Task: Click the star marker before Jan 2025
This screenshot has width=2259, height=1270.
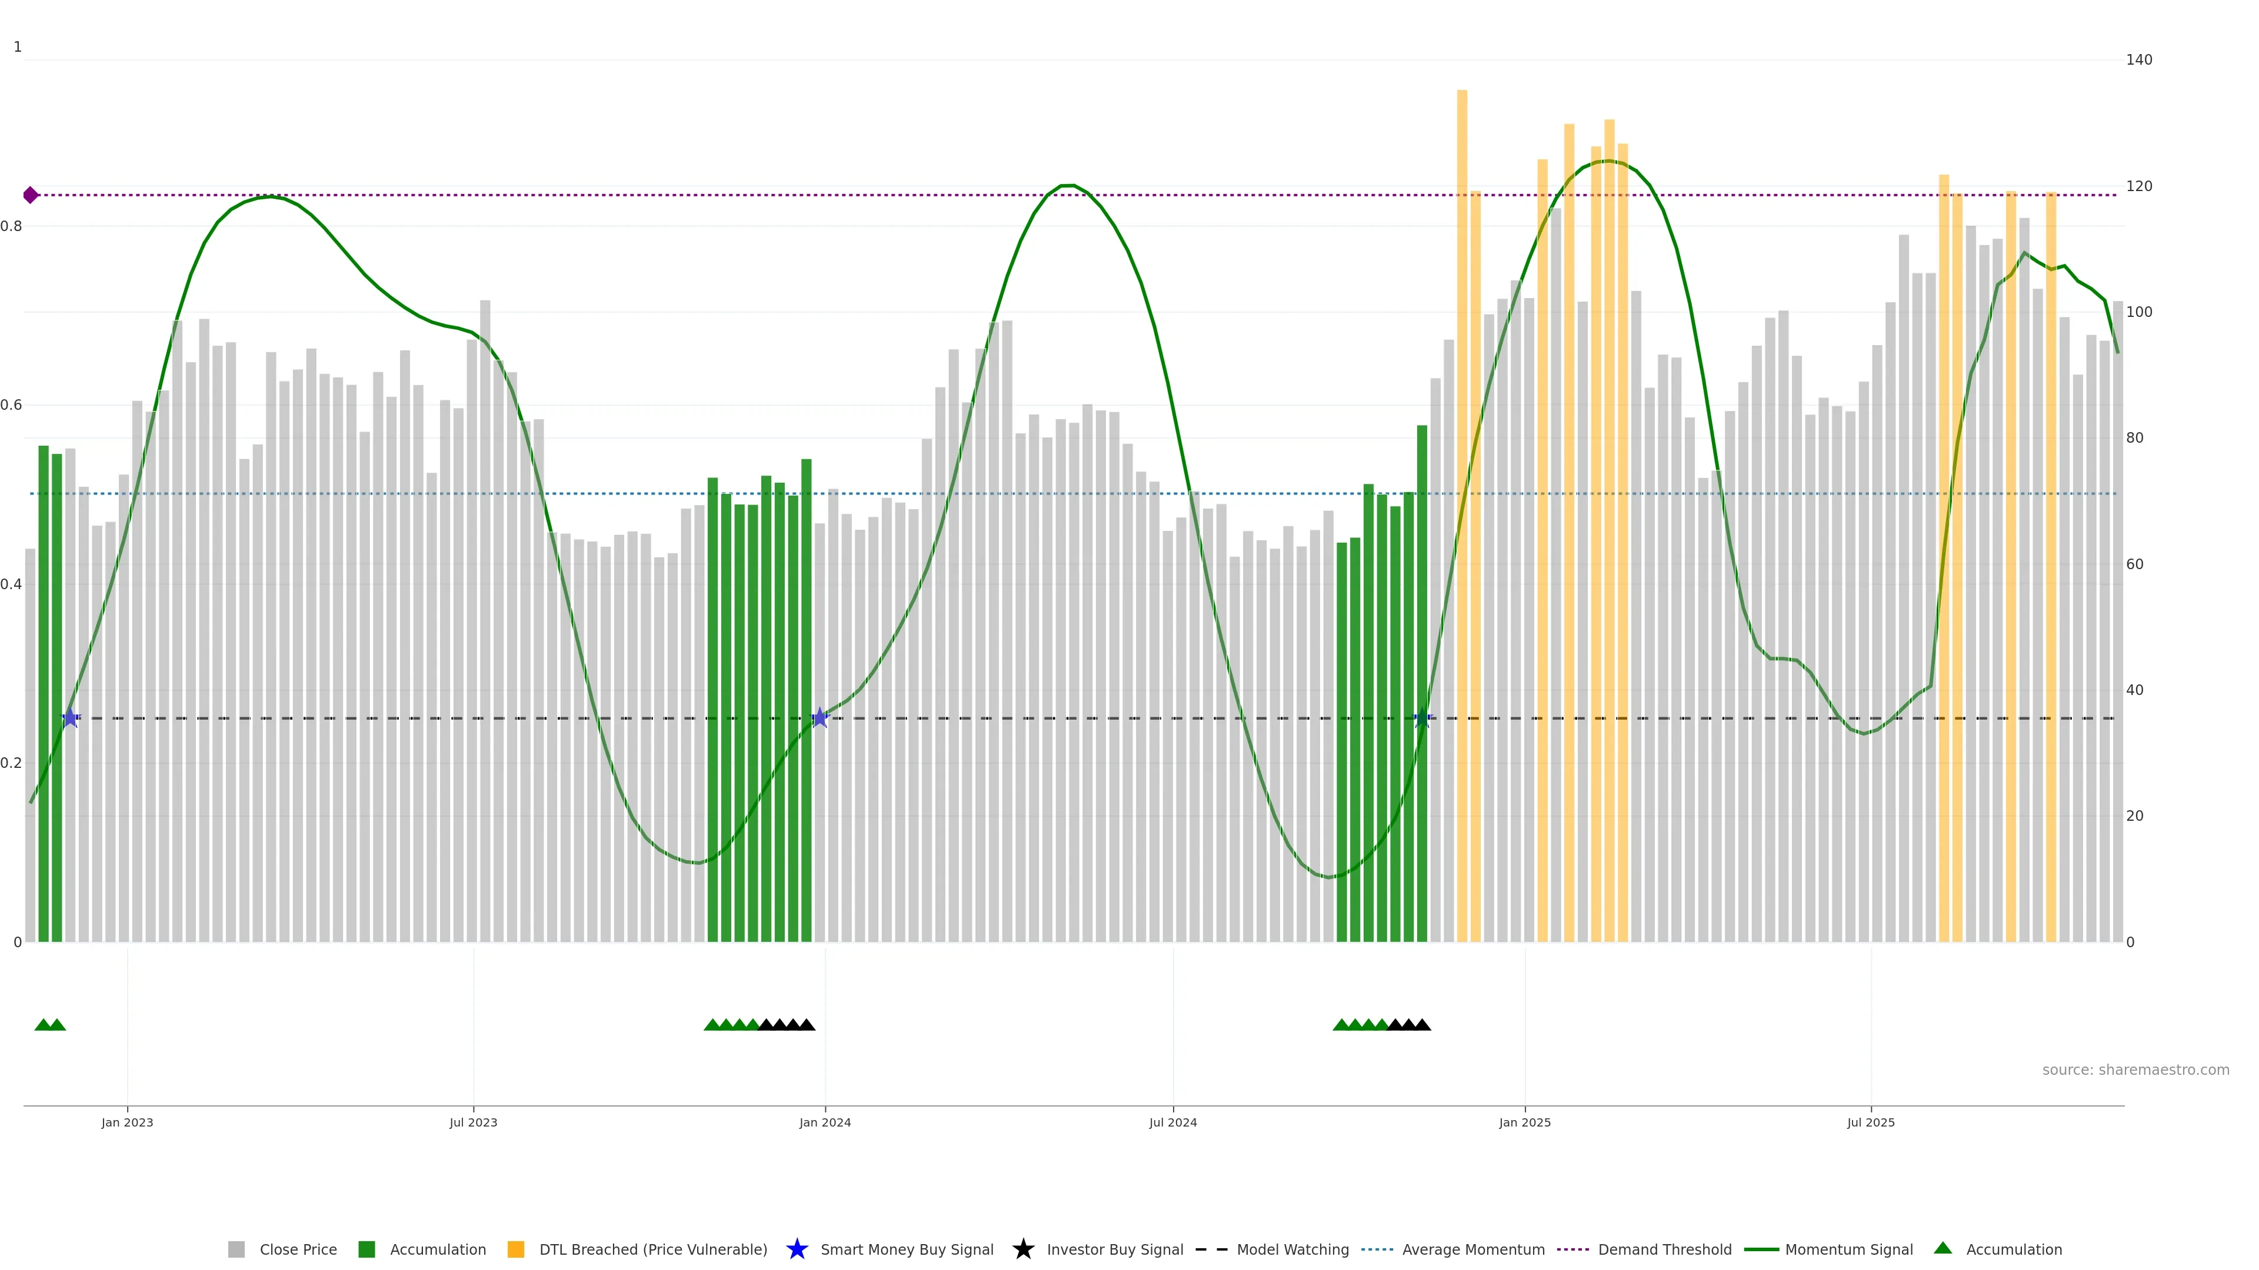Action: 1422,718
